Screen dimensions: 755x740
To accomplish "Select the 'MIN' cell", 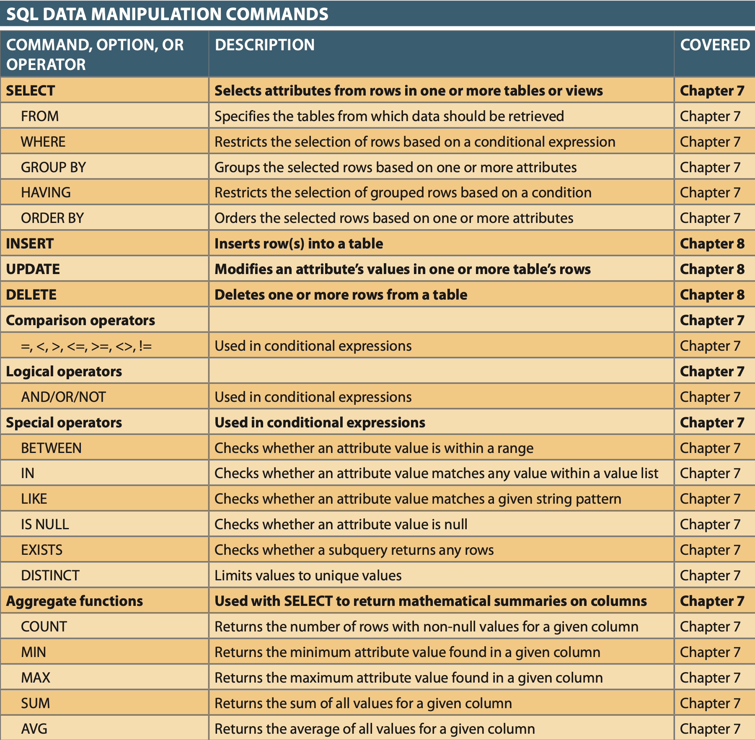I will click(104, 652).
